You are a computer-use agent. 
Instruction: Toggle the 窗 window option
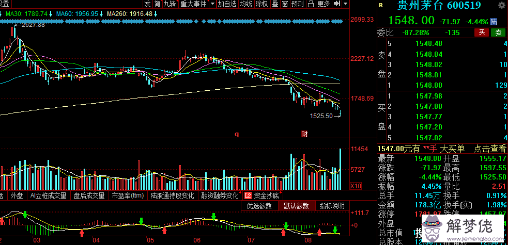pyautogui.click(x=285, y=4)
